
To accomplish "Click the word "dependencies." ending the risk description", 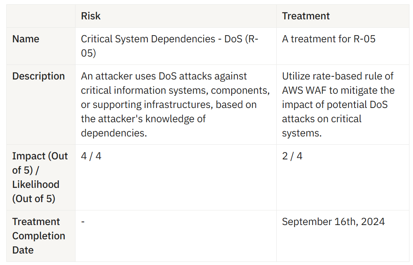I will [114, 133].
